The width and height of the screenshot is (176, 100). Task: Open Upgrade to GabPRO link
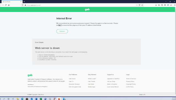113,79
